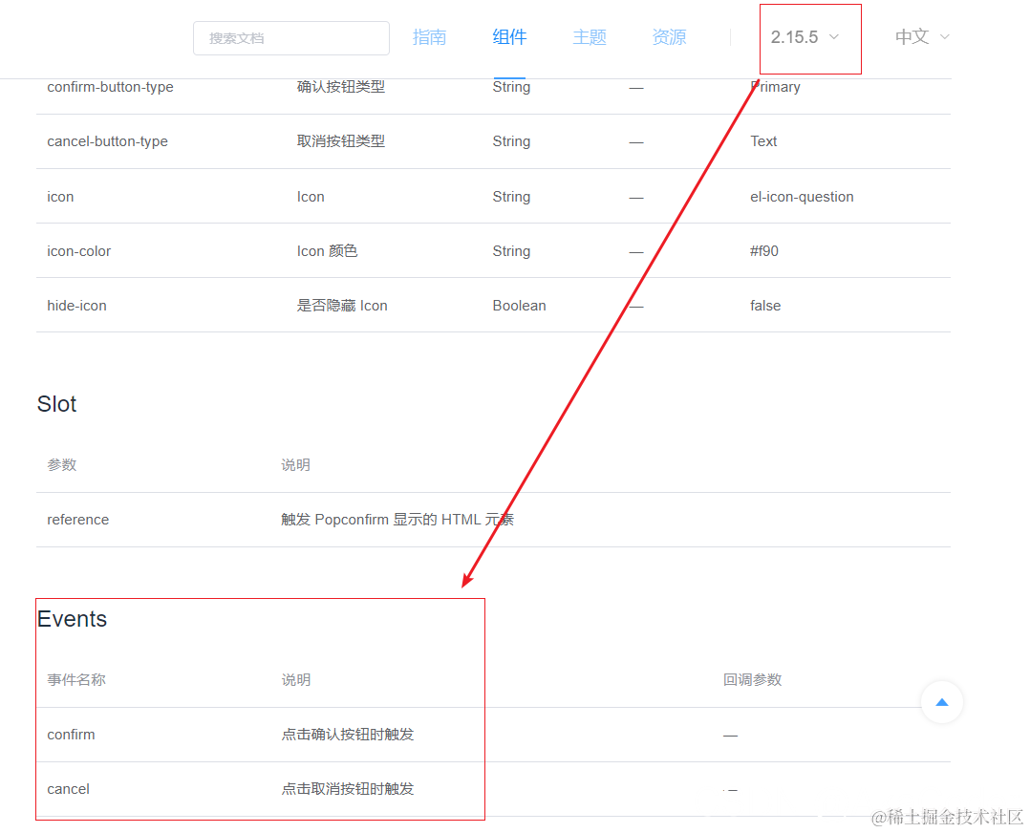
Task: Click the el-icon-question default value
Action: 802,197
